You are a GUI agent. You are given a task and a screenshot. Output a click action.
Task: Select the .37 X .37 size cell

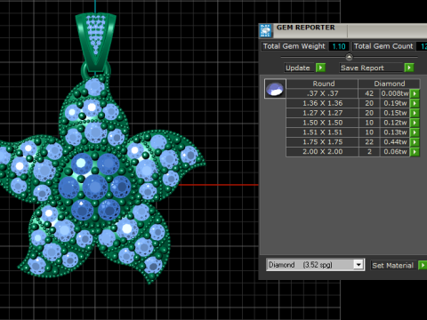(x=322, y=93)
